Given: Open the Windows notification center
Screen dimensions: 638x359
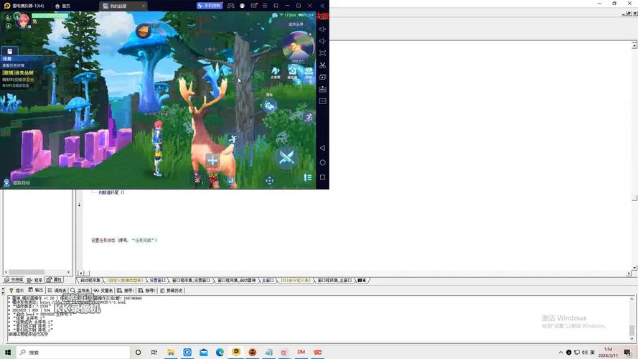Looking at the screenshot, I should [628, 353].
